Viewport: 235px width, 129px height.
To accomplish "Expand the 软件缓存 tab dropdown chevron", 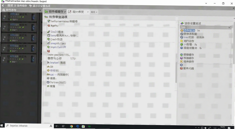I will pos(65,12).
